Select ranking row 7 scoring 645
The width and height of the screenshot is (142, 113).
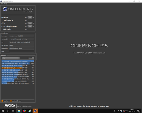click(18, 74)
